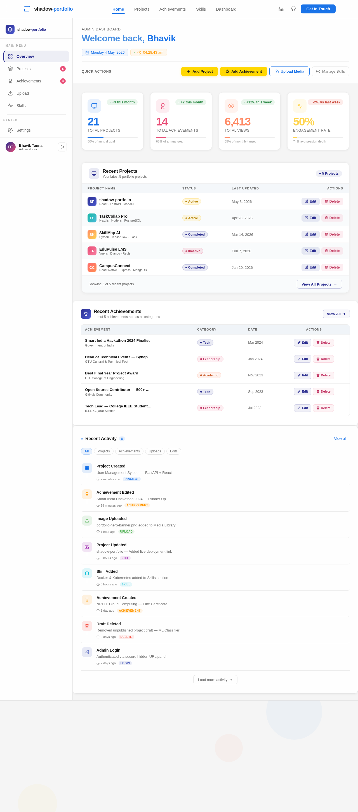
Task: Click the Recent Projects monitor icon
Action: (x=94, y=173)
